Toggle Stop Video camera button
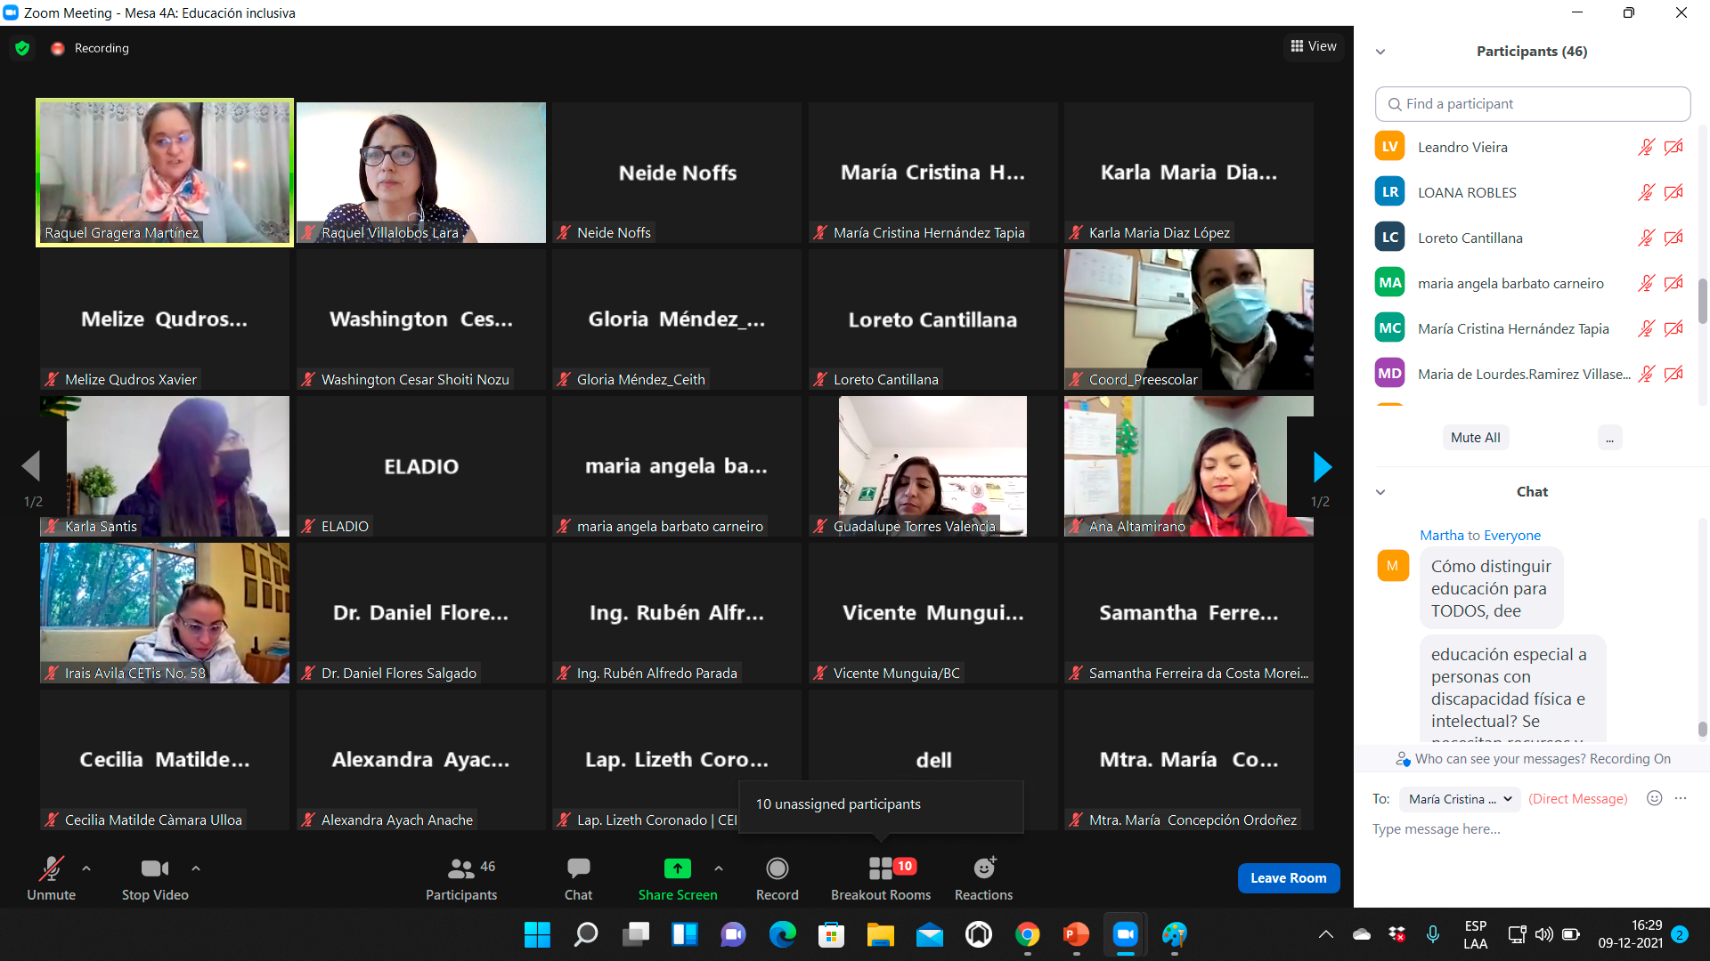 [x=154, y=868]
